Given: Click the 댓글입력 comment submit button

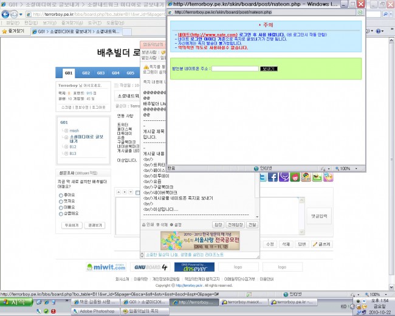Looking at the screenshot, I should click(x=319, y=216).
